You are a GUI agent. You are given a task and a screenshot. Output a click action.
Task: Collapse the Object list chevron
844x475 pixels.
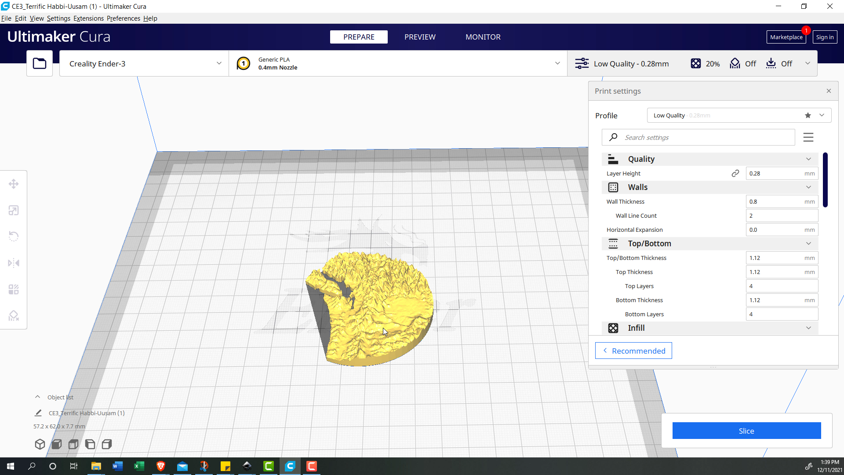point(38,397)
